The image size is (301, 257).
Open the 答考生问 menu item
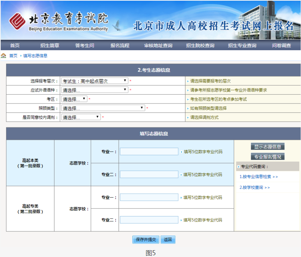coord(84,46)
